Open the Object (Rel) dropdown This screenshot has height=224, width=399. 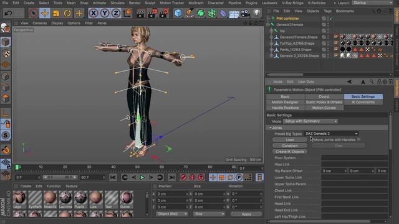(x=172, y=214)
